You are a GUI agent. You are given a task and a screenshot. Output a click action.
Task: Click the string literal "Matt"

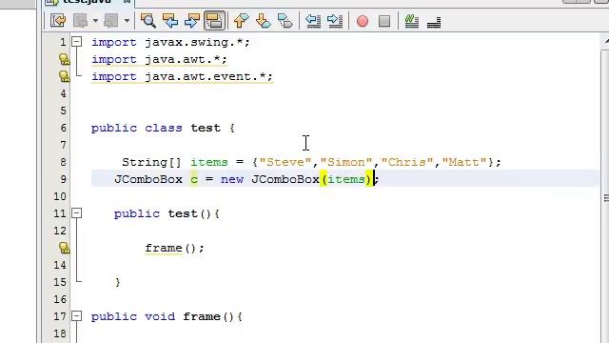(464, 162)
